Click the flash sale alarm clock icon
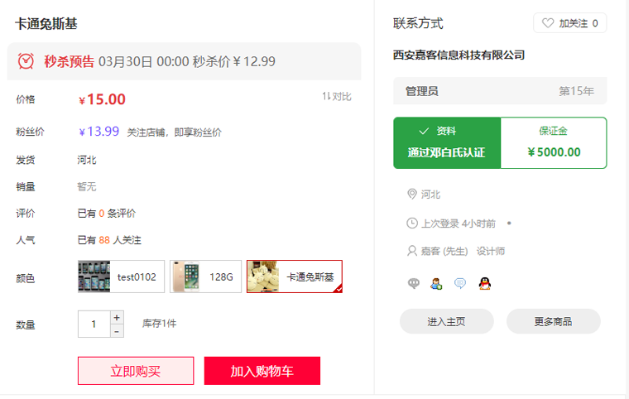Screen dimensions: 629x399 [x=26, y=61]
